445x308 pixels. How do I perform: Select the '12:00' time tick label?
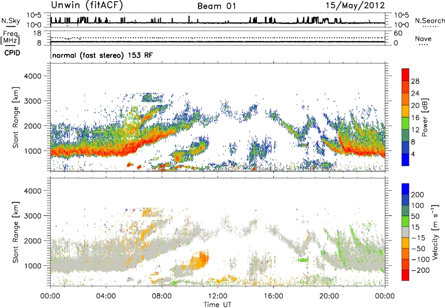(x=217, y=296)
